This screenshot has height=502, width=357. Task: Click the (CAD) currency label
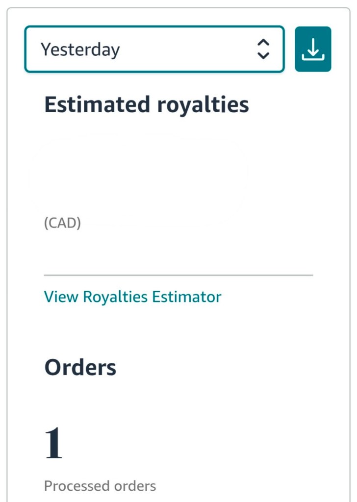pos(62,223)
